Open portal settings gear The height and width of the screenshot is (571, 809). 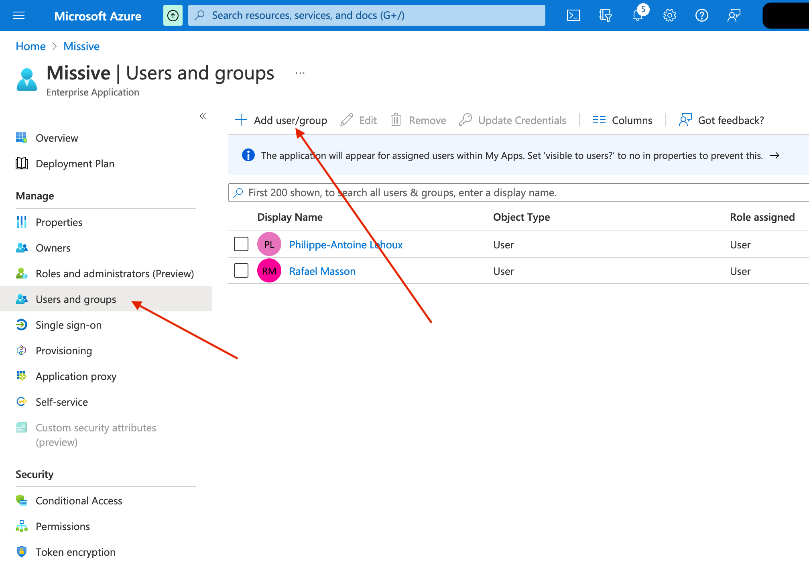pyautogui.click(x=669, y=15)
